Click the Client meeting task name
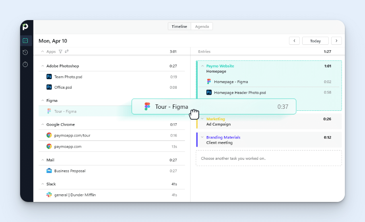Image resolution: width=365 pixels, height=222 pixels. [219, 143]
